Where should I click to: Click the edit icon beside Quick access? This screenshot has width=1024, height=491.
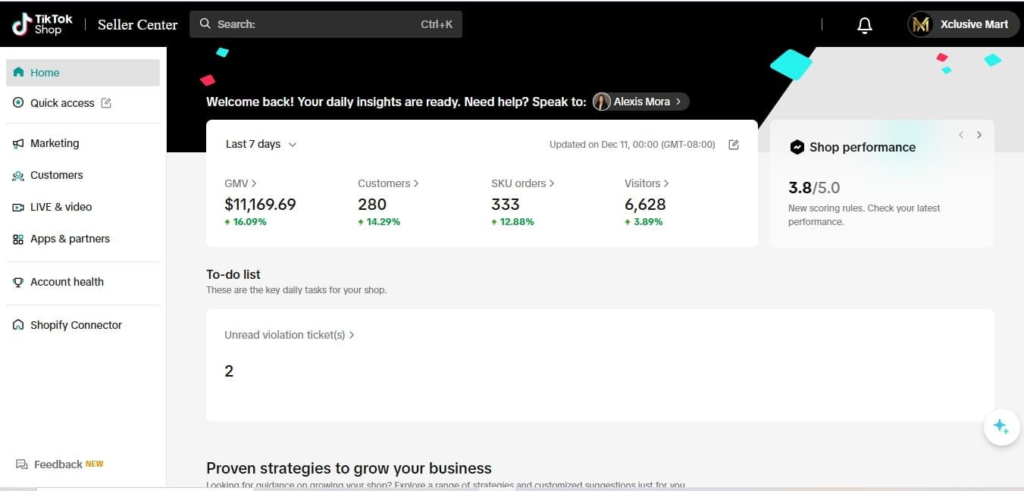106,103
